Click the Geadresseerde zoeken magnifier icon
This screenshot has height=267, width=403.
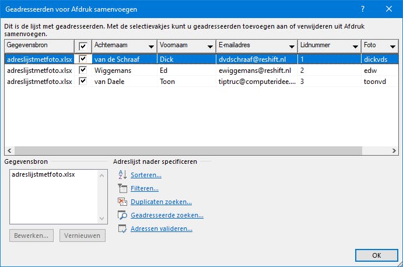pyautogui.click(x=122, y=215)
